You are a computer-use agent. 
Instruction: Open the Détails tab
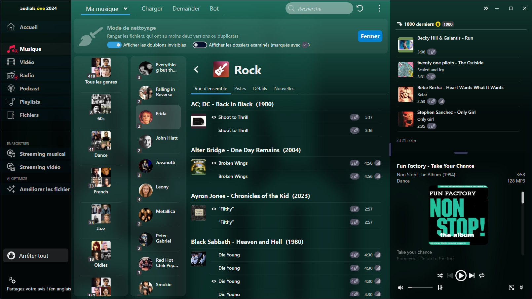pyautogui.click(x=260, y=88)
